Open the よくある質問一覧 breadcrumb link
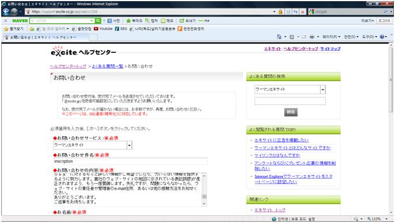395x223 pixels. pyautogui.click(x=108, y=66)
